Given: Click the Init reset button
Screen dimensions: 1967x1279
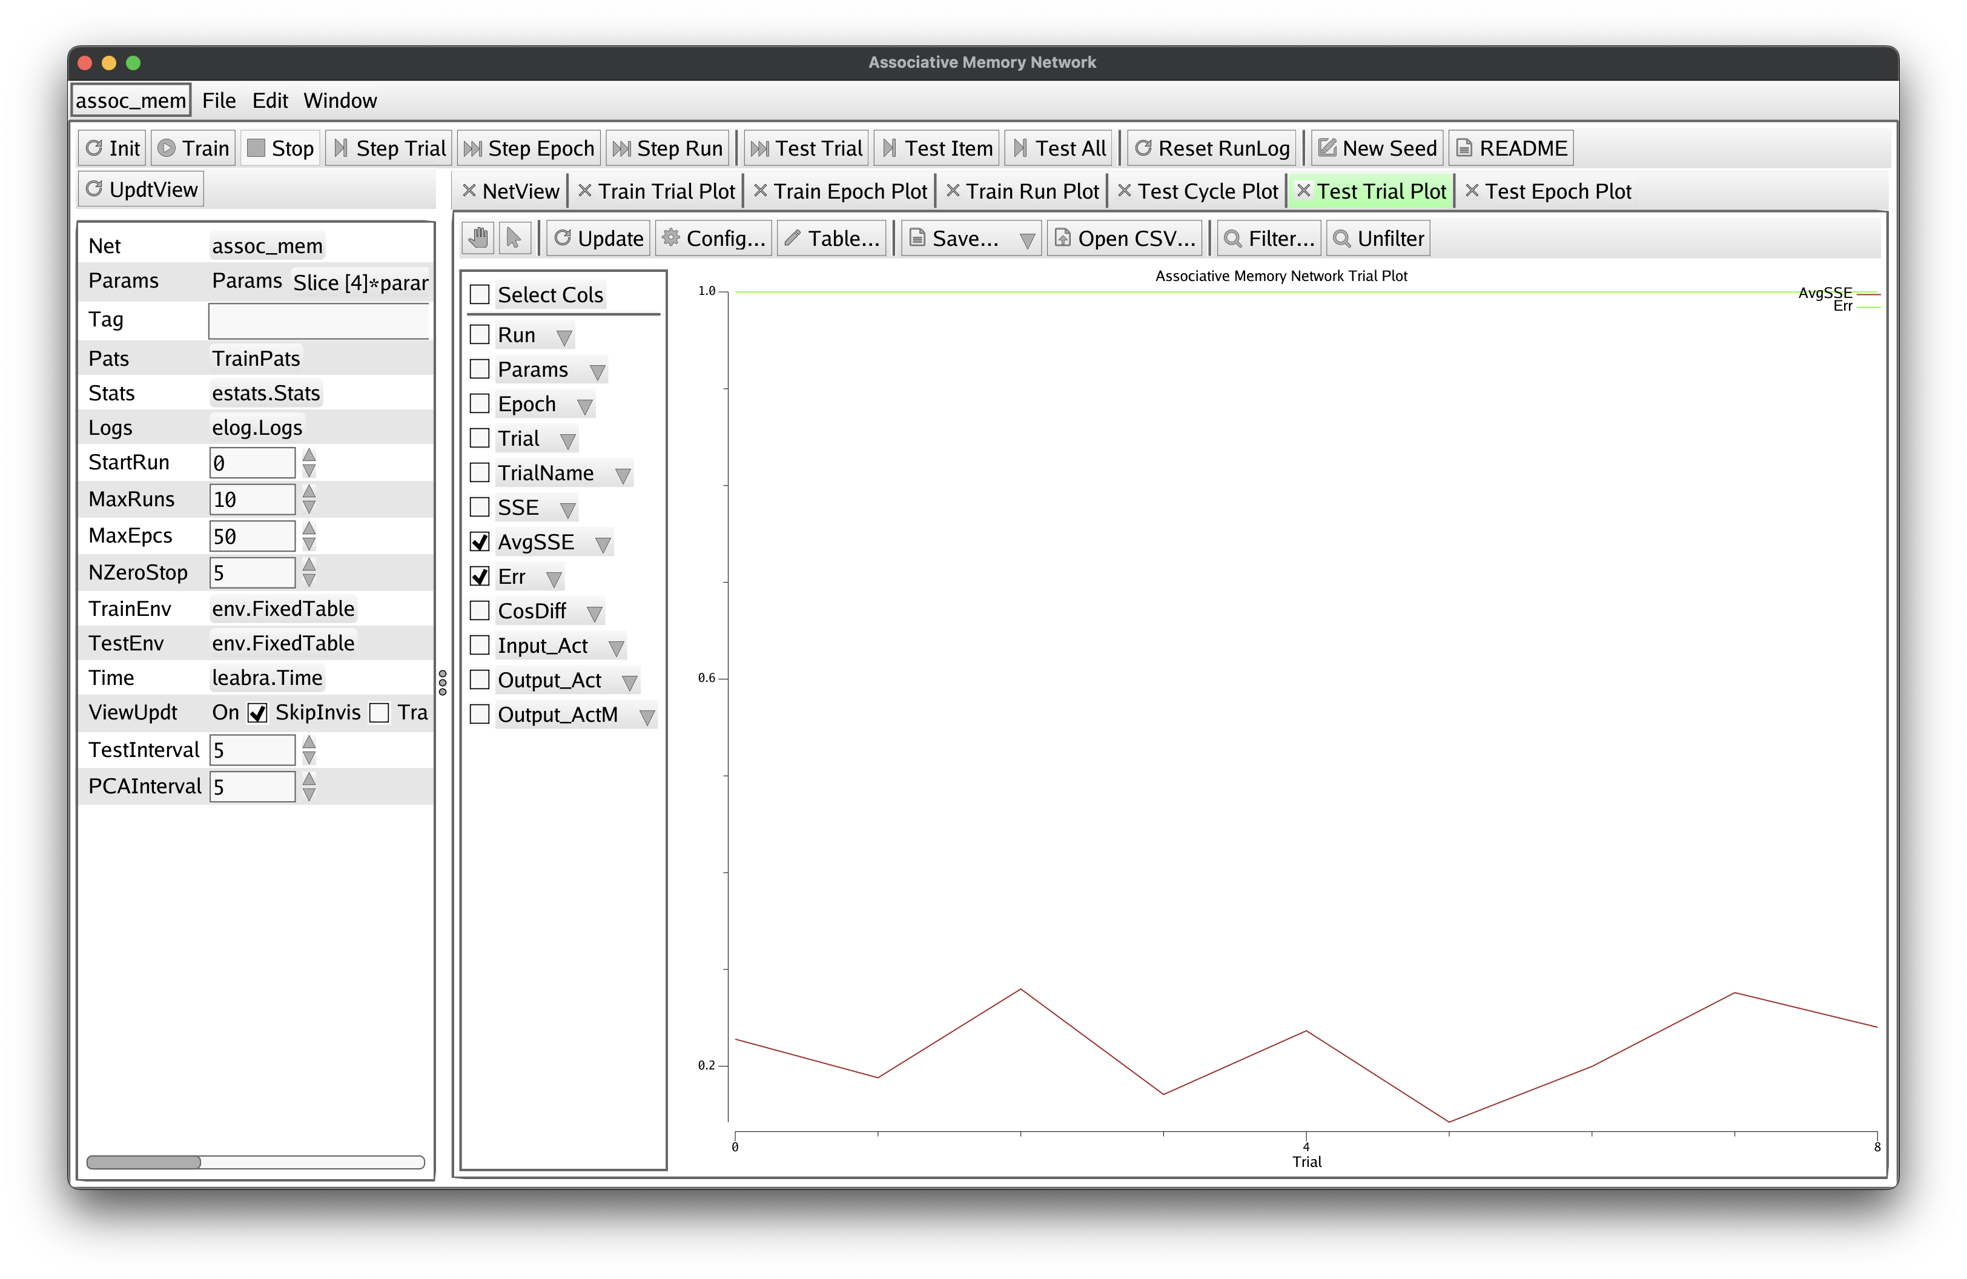Looking at the screenshot, I should pyautogui.click(x=113, y=148).
